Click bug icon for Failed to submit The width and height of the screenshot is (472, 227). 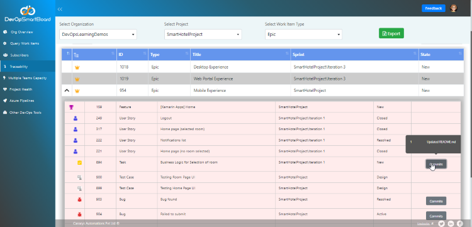coord(79,214)
